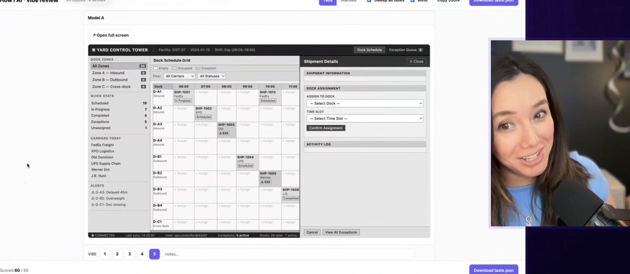The width and height of the screenshot is (630, 274).
Task: Switch to the Exception Queue tab
Action: pos(405,50)
